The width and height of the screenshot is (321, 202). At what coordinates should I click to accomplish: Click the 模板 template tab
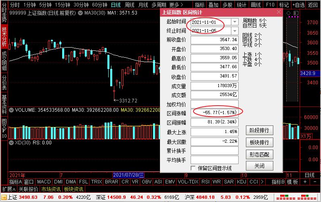[x=292, y=181]
